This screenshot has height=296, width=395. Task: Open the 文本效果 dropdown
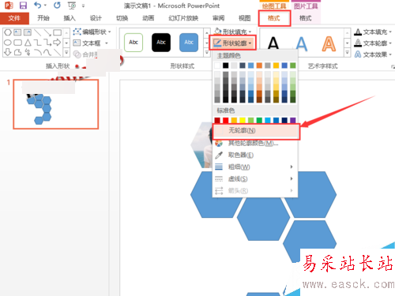373,54
